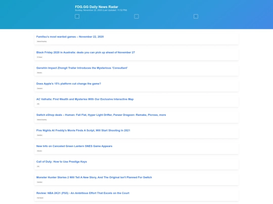Open Apple's 15% platform cut article
This screenshot has width=273, height=204.
tap(69, 84)
